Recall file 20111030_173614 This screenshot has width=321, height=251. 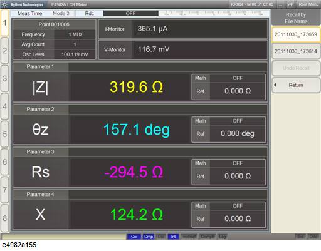[296, 51]
